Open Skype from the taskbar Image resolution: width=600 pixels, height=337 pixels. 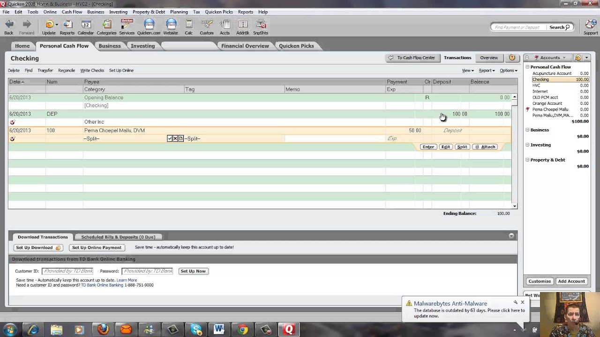196,330
